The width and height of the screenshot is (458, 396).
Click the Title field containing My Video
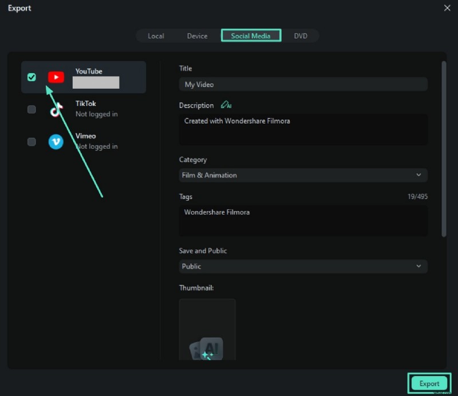tap(303, 84)
